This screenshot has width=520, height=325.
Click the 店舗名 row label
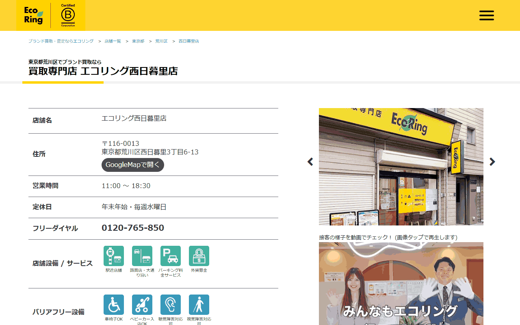(42, 120)
